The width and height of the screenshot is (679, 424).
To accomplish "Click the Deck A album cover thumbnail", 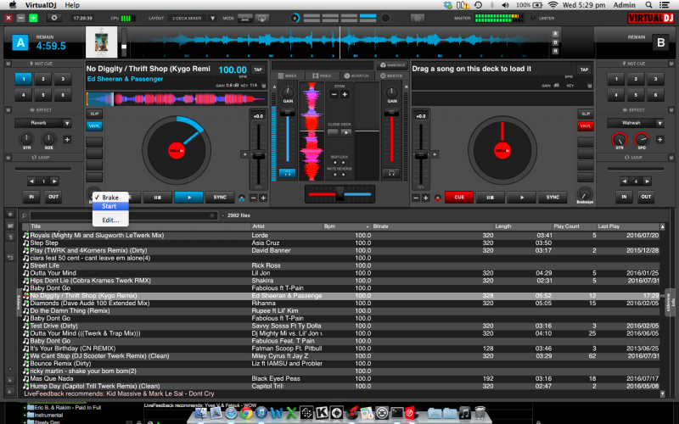I will (101, 42).
